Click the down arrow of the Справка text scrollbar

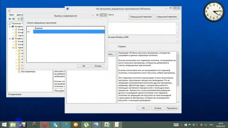(x=178, y=102)
